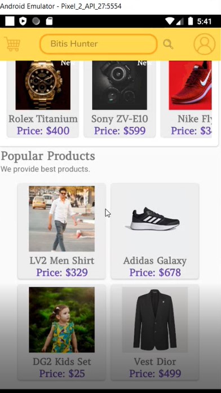Screen dimensions: 221x393
Task: Focus the Bitis Hunter search field
Action: 99,44
